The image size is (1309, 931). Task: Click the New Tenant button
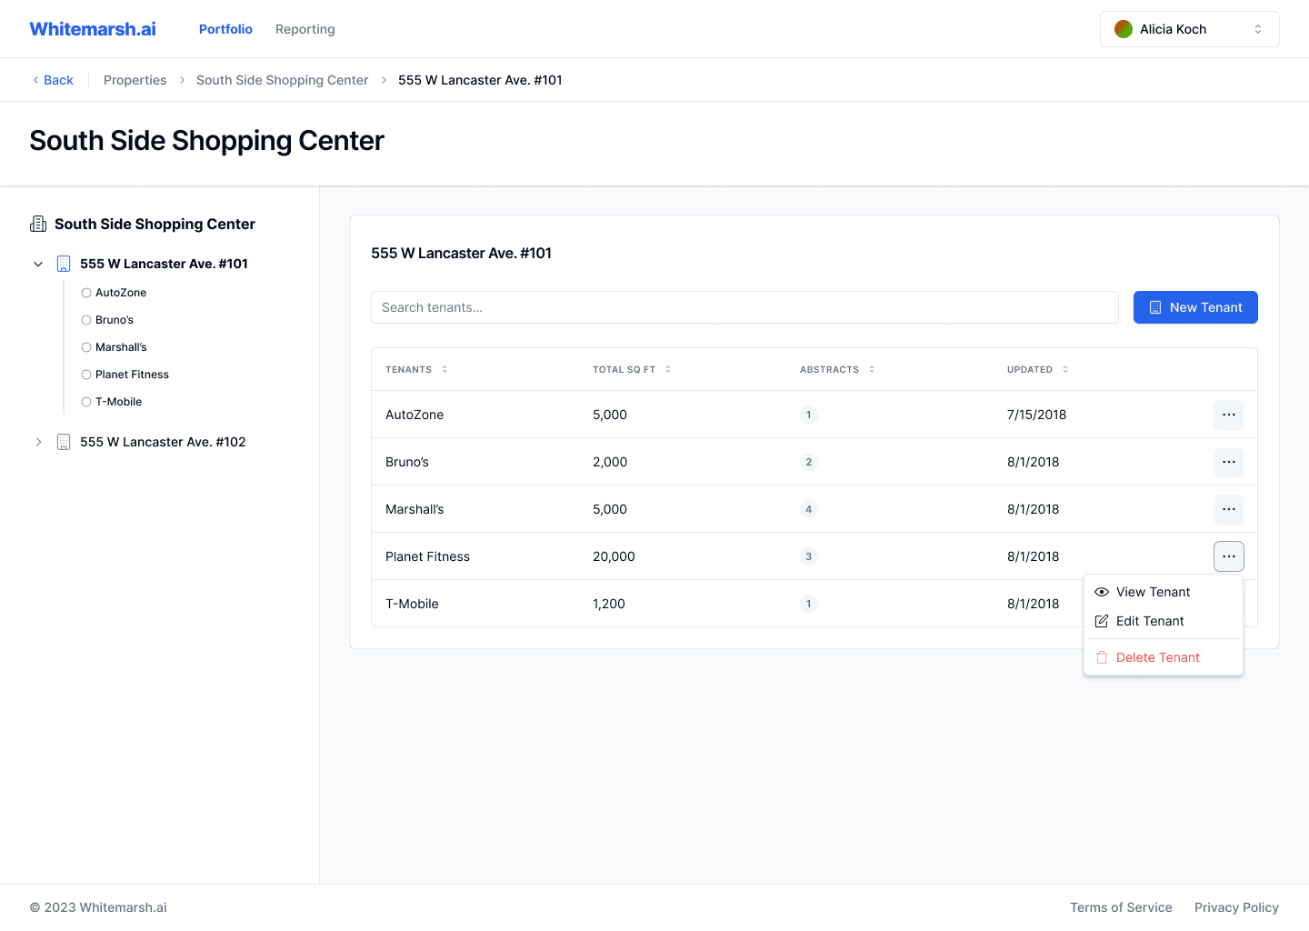coord(1195,307)
